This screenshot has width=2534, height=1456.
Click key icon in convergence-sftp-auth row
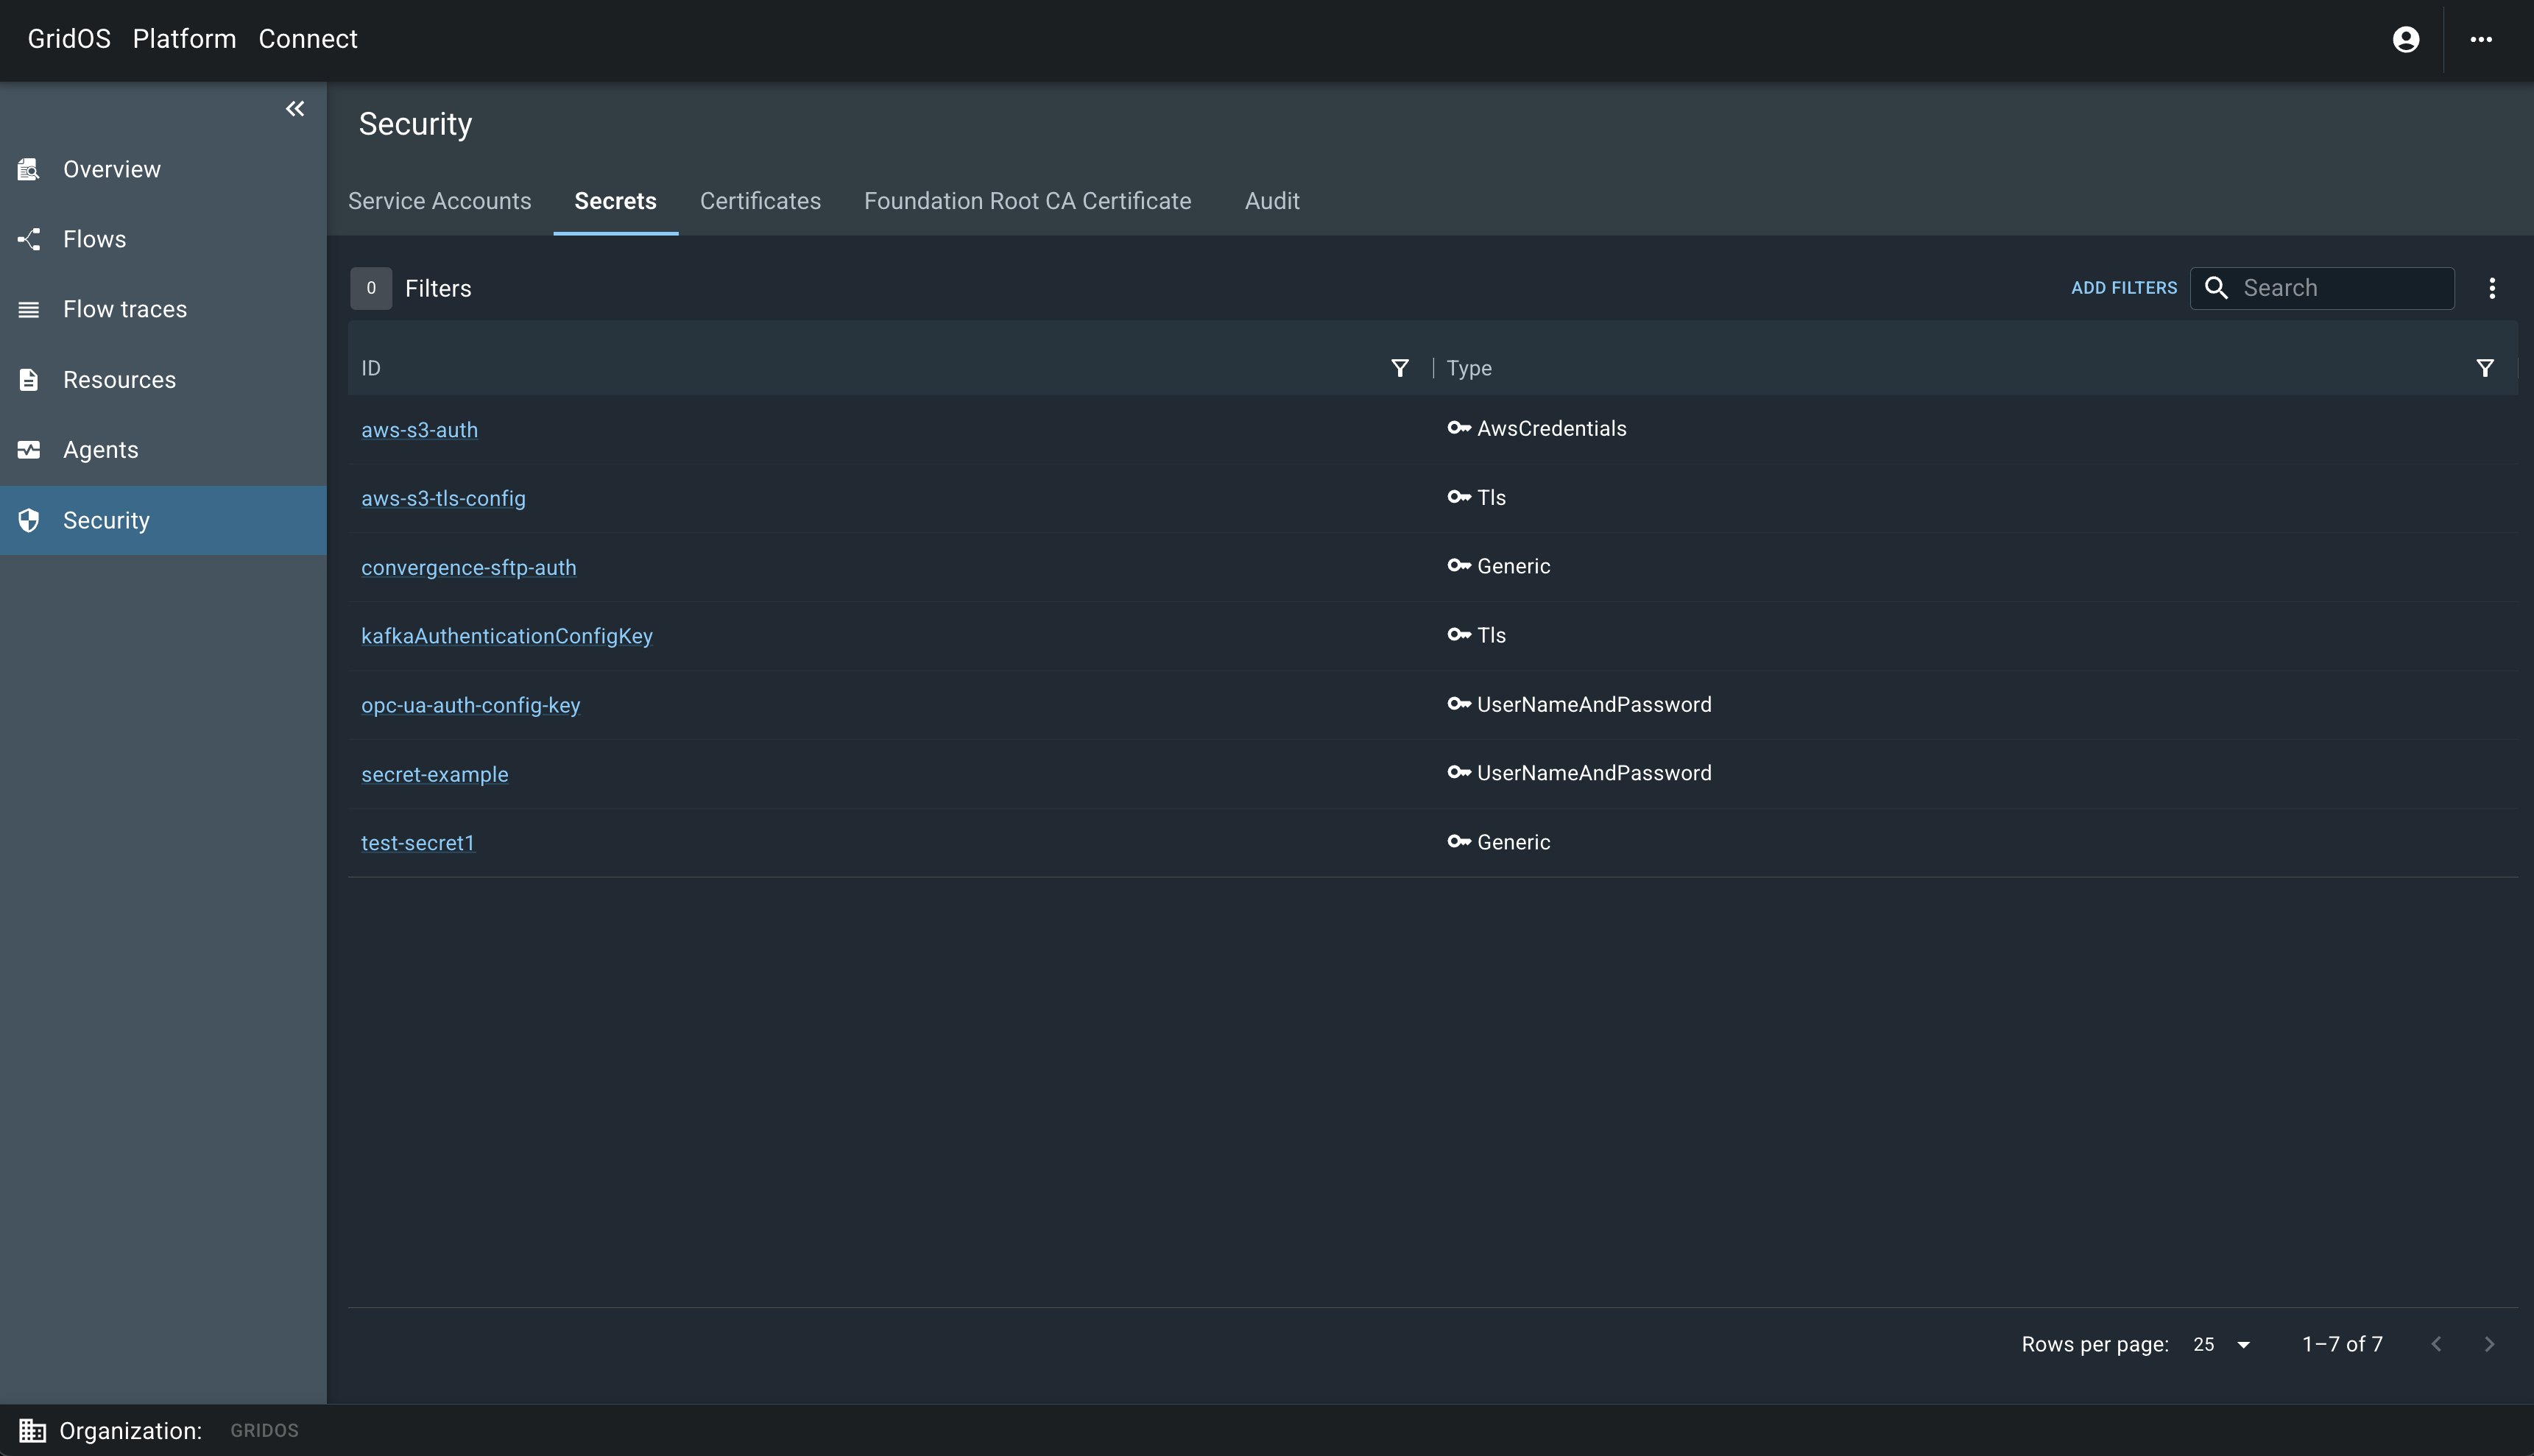click(1459, 566)
